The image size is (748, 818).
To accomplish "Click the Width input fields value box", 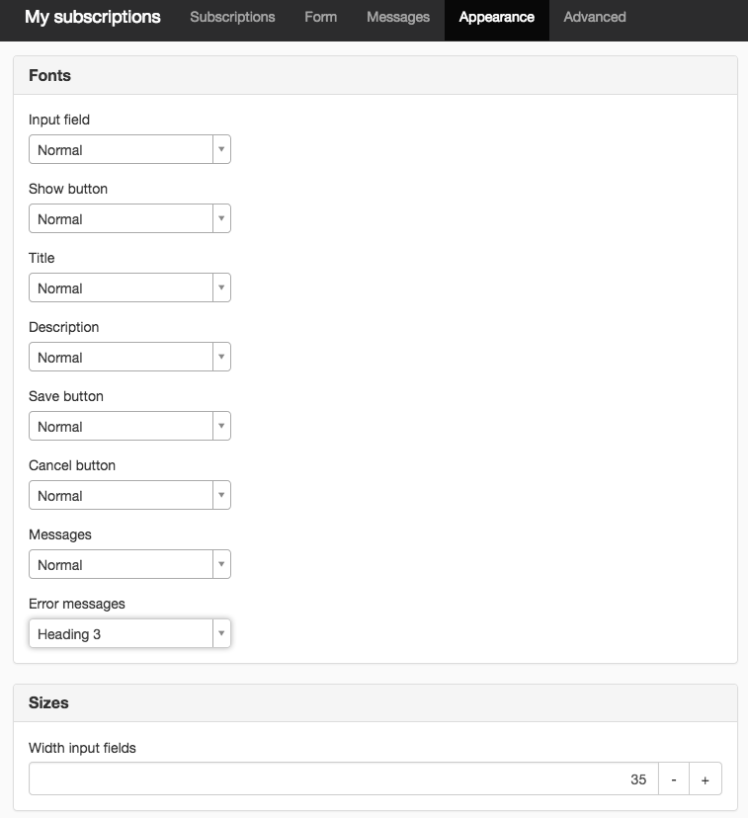I will pyautogui.click(x=344, y=778).
